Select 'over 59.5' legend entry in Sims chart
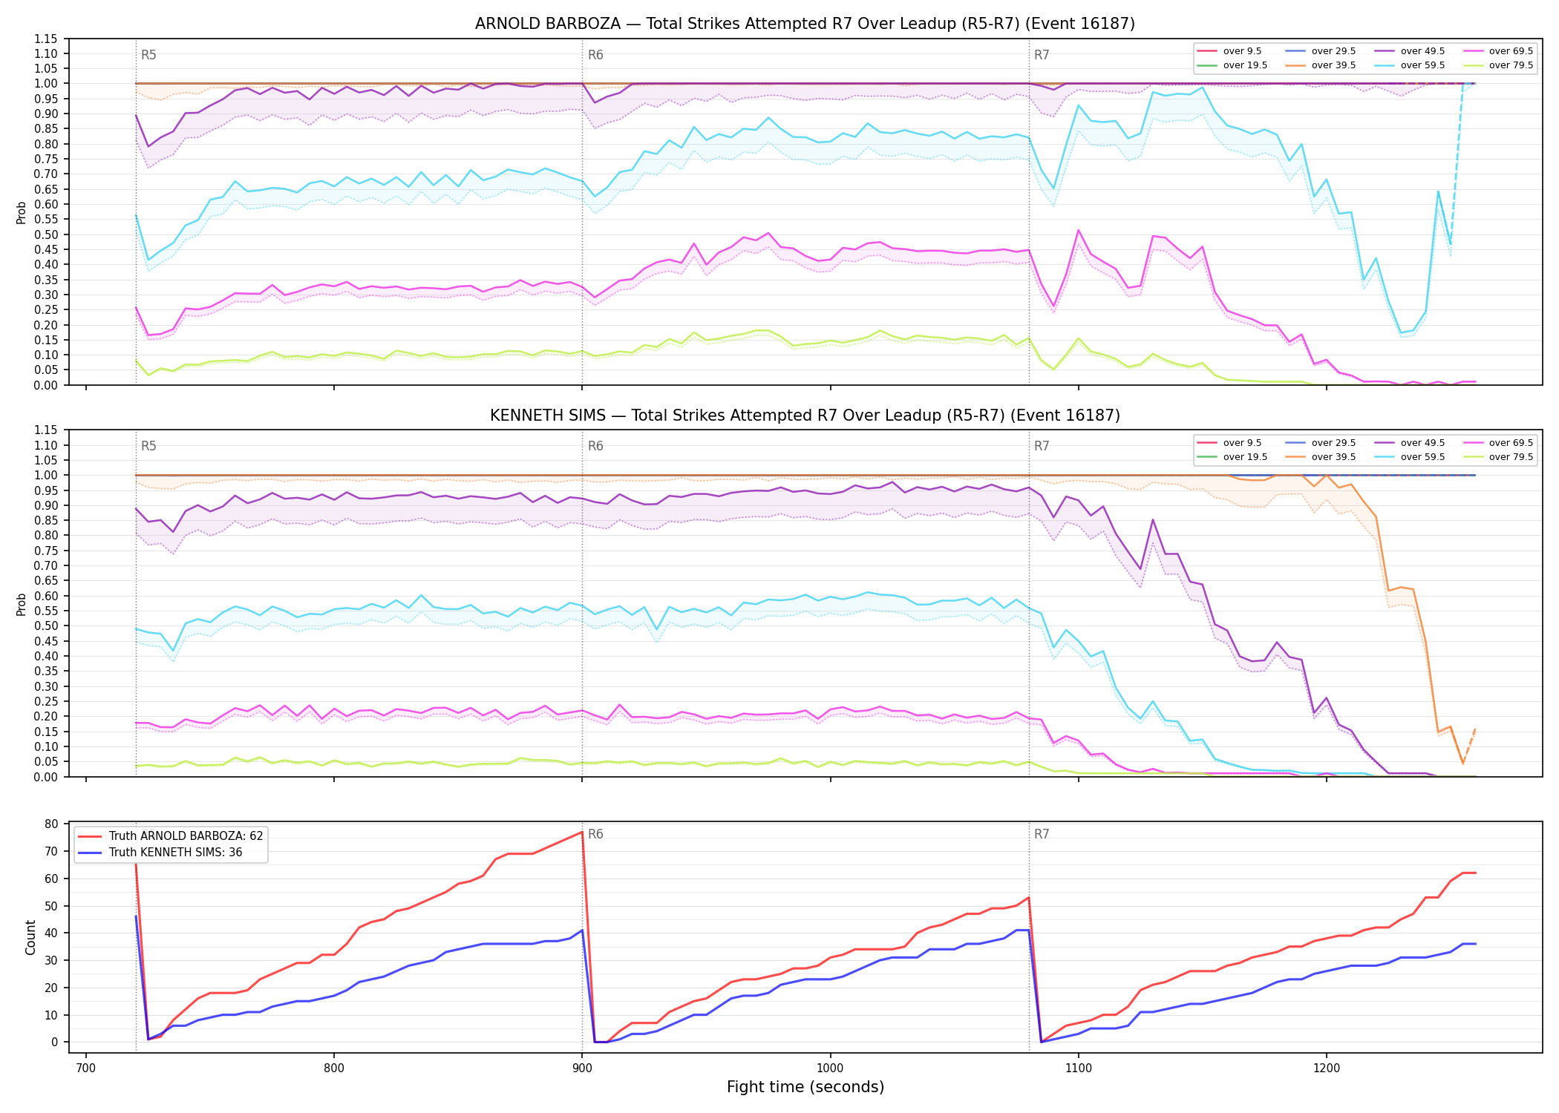Viewport: 1559px width, 1113px height. tap(1410, 457)
